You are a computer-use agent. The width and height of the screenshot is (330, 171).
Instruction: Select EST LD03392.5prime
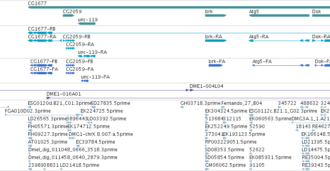coord(107,119)
